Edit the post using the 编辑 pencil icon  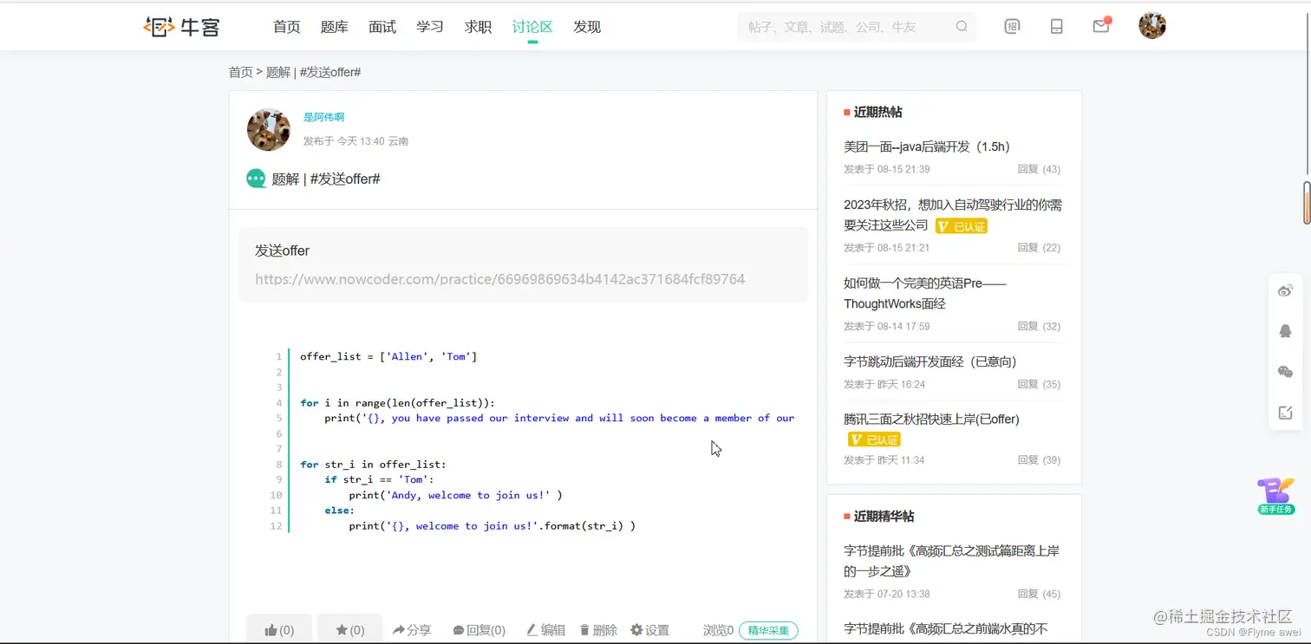coord(545,630)
